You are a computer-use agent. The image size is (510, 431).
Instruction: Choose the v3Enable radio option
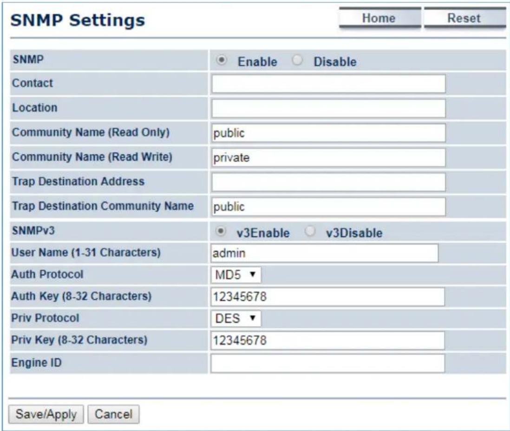click(221, 232)
